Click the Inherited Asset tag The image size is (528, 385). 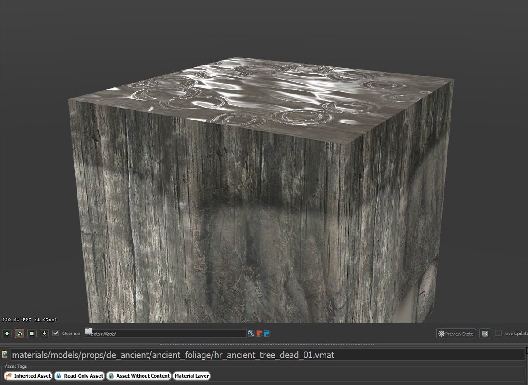click(28, 376)
